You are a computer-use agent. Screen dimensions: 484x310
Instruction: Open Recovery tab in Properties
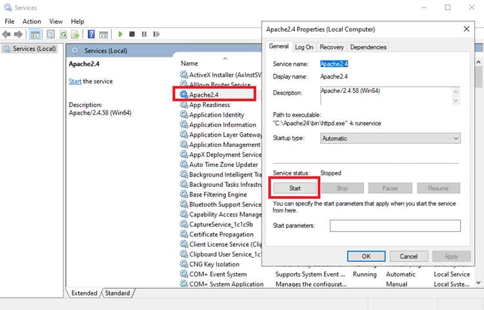[x=332, y=47]
